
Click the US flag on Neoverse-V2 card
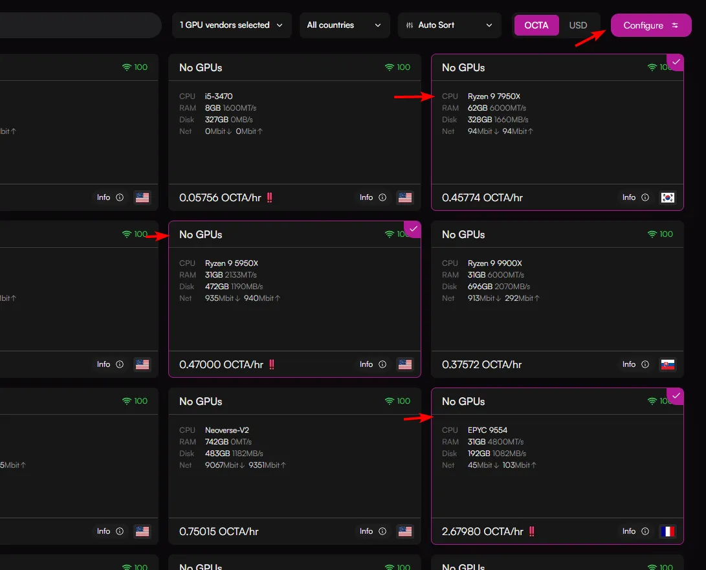(405, 531)
